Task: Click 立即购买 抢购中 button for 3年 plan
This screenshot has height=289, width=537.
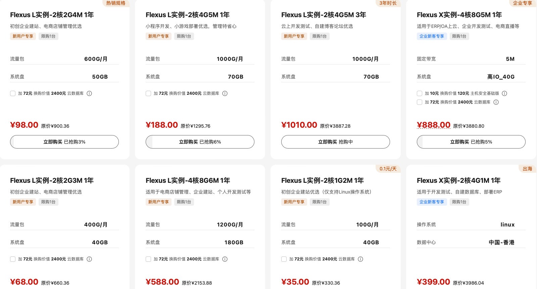Action: pos(336,142)
